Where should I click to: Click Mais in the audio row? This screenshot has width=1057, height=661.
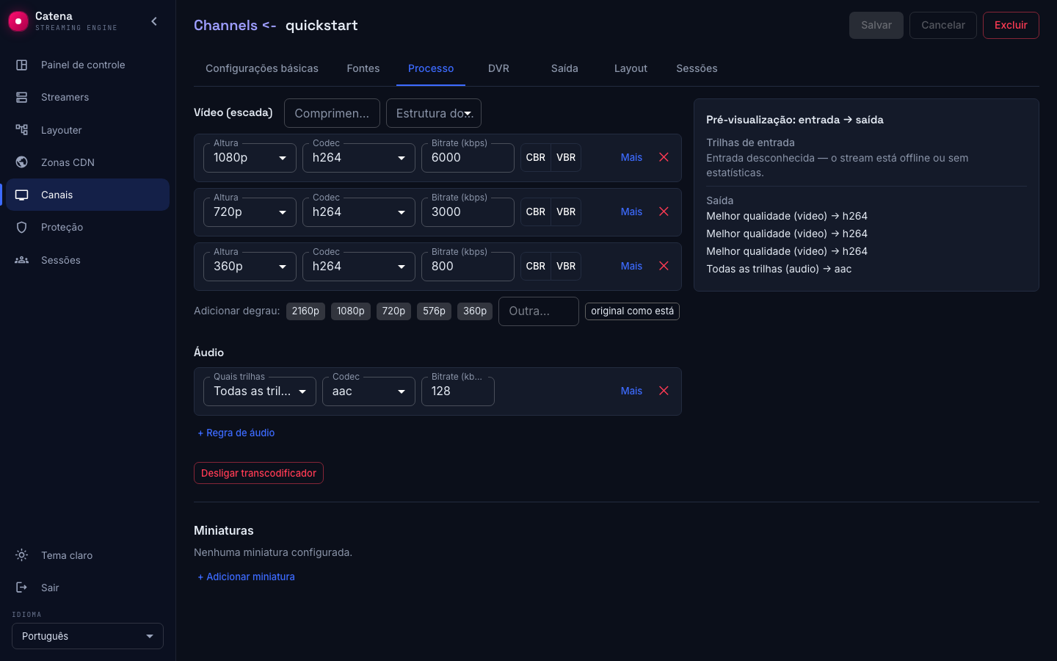tap(631, 391)
